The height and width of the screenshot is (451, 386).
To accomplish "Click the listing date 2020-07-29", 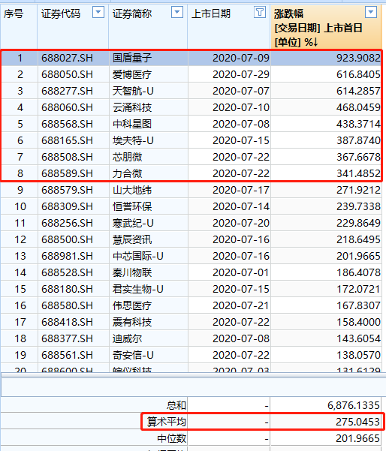I will (x=241, y=74).
